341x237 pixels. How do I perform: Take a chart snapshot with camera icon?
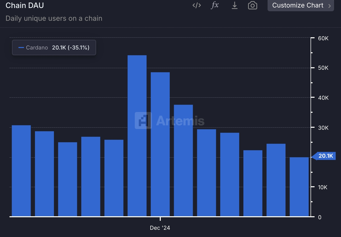click(x=253, y=5)
